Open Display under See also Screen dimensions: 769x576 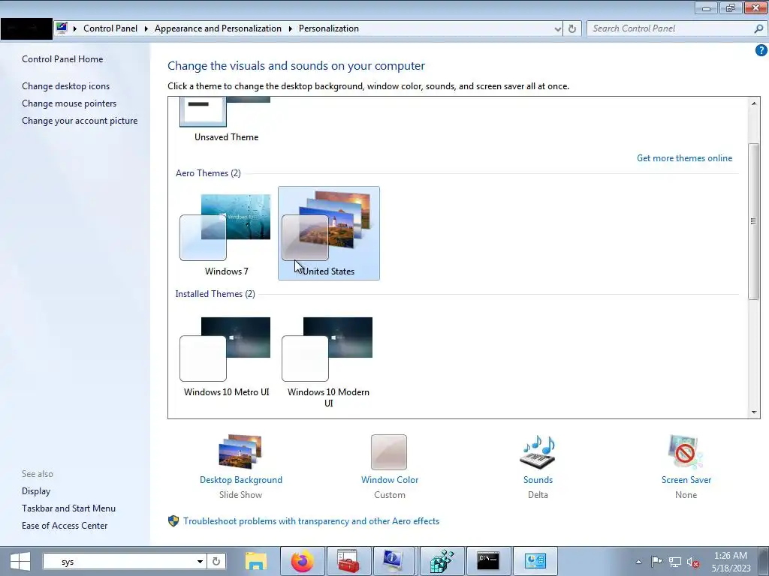pyautogui.click(x=36, y=491)
